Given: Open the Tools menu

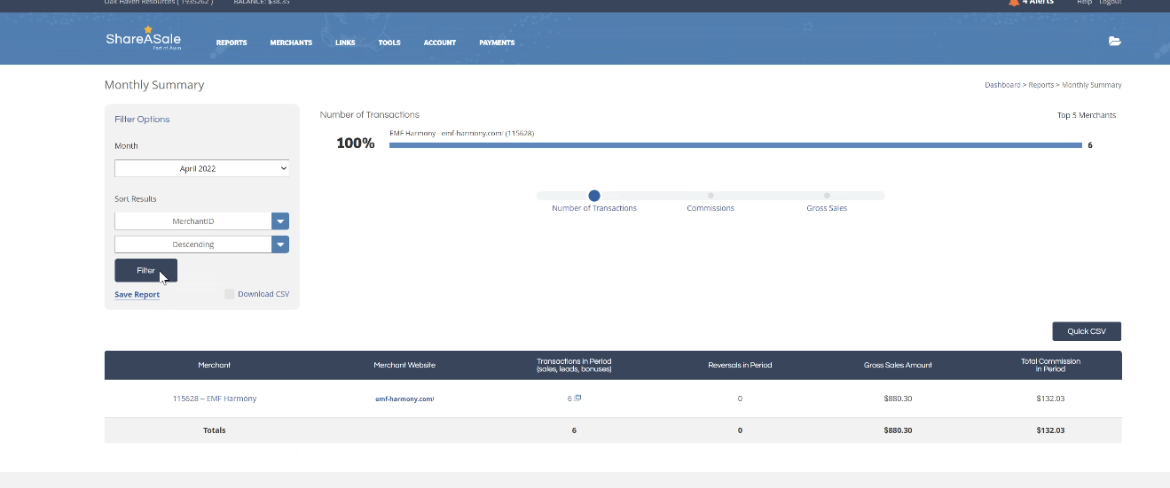Looking at the screenshot, I should click(x=389, y=43).
